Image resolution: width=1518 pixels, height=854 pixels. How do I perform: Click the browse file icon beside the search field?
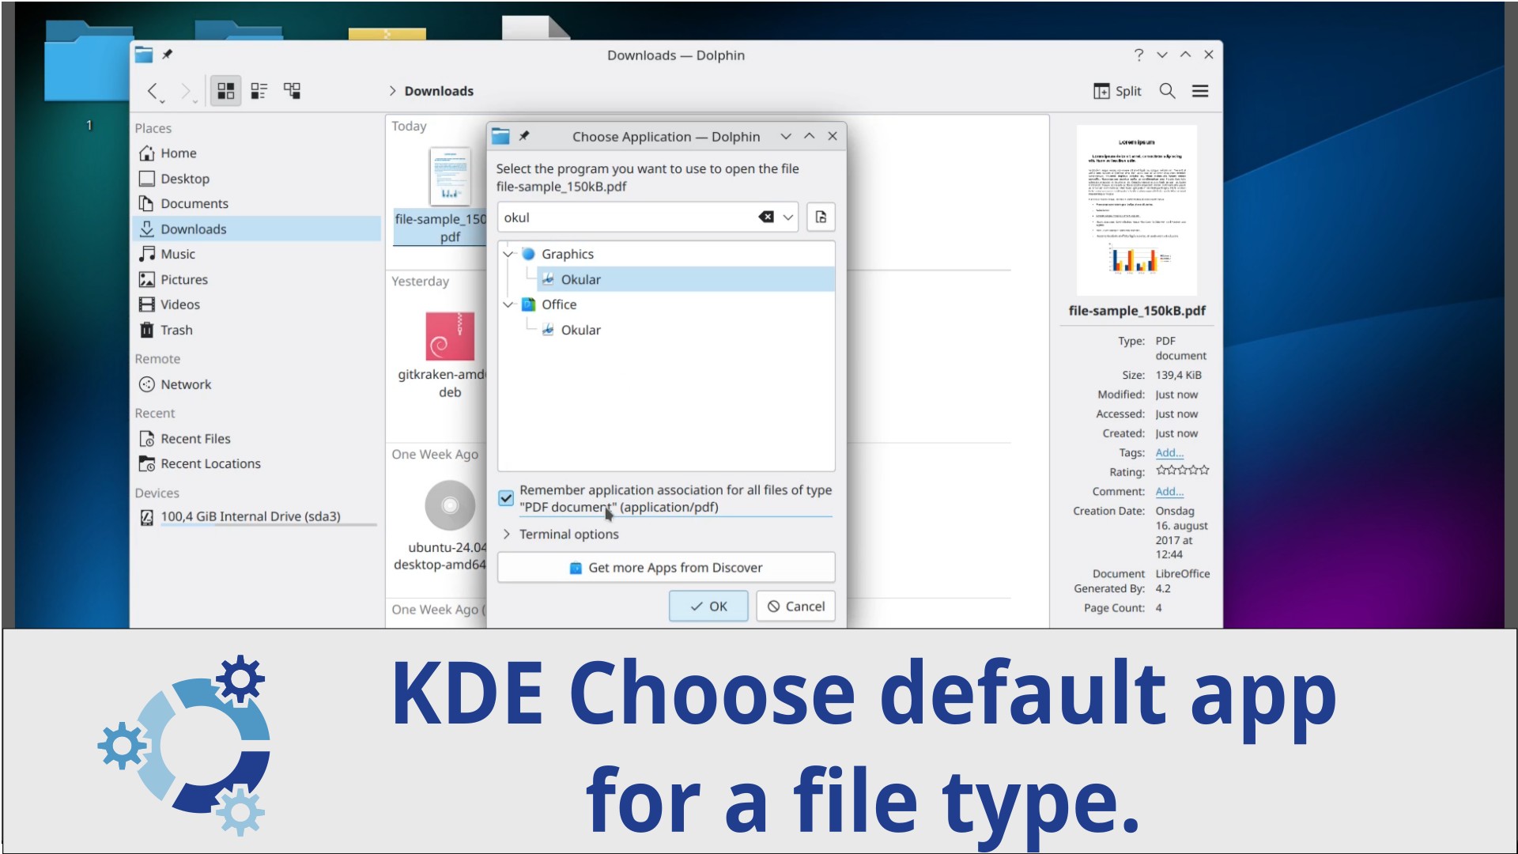821,217
